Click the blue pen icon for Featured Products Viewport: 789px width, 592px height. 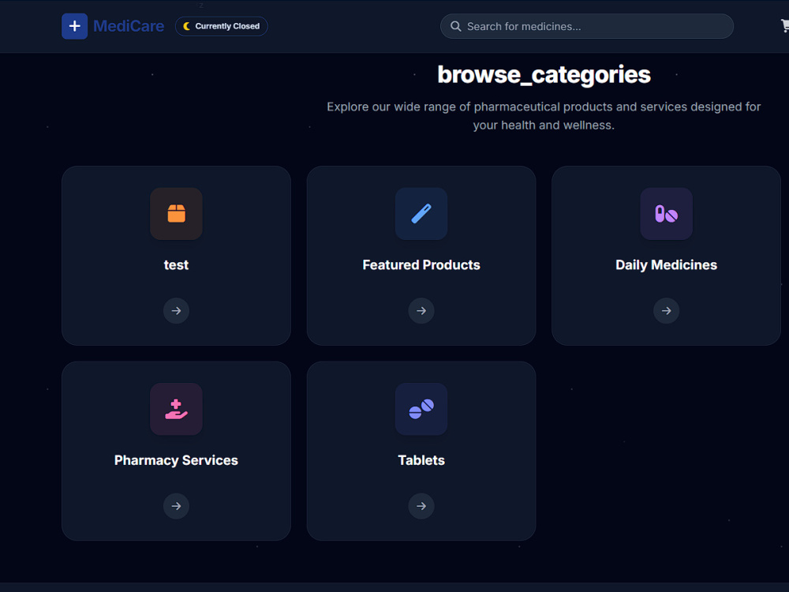pos(421,213)
